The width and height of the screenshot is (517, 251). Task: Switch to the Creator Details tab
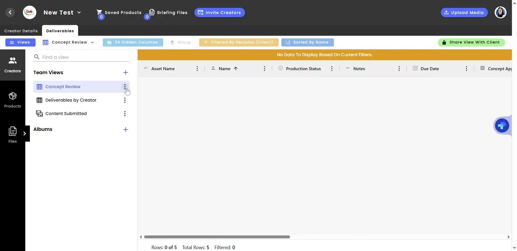21,31
